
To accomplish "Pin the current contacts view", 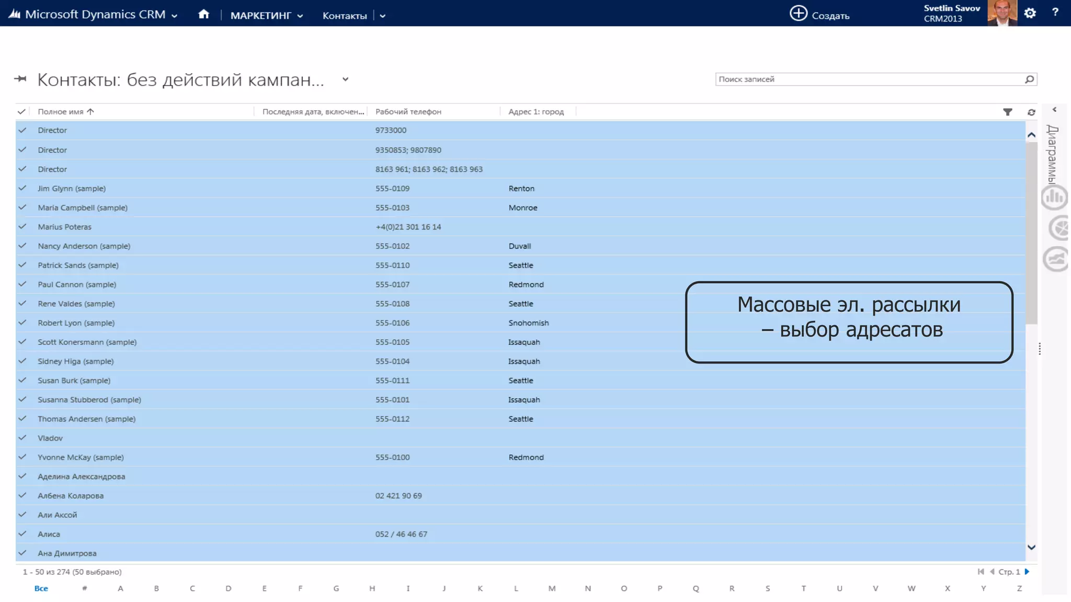I will pos(20,79).
